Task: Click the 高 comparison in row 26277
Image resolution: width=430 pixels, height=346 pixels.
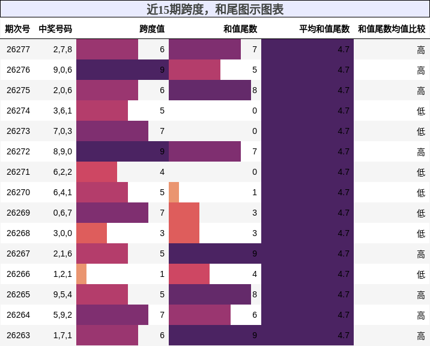Action: [421, 50]
